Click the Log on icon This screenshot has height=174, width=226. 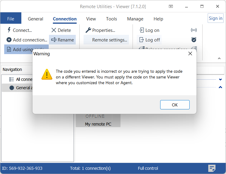point(142,30)
